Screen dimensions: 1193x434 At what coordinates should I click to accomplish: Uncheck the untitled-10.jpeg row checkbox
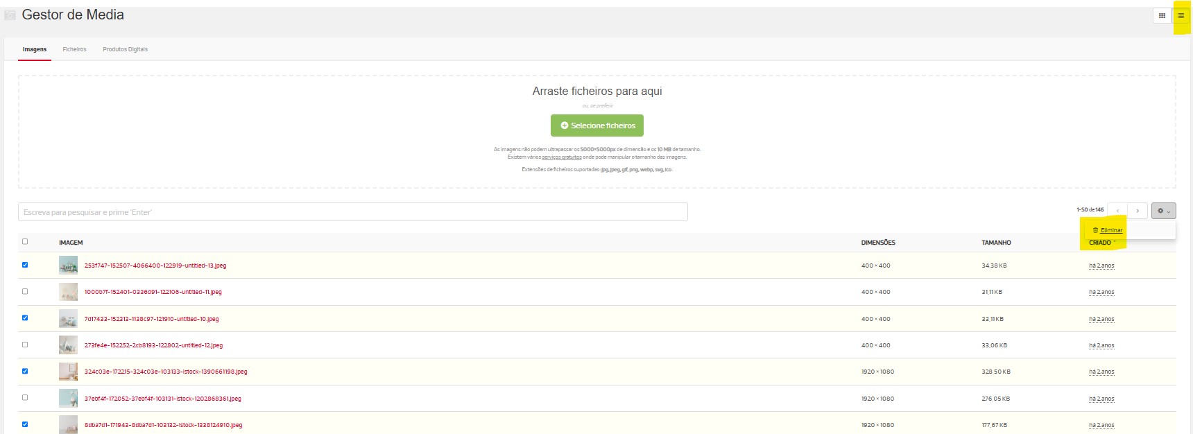[25, 318]
